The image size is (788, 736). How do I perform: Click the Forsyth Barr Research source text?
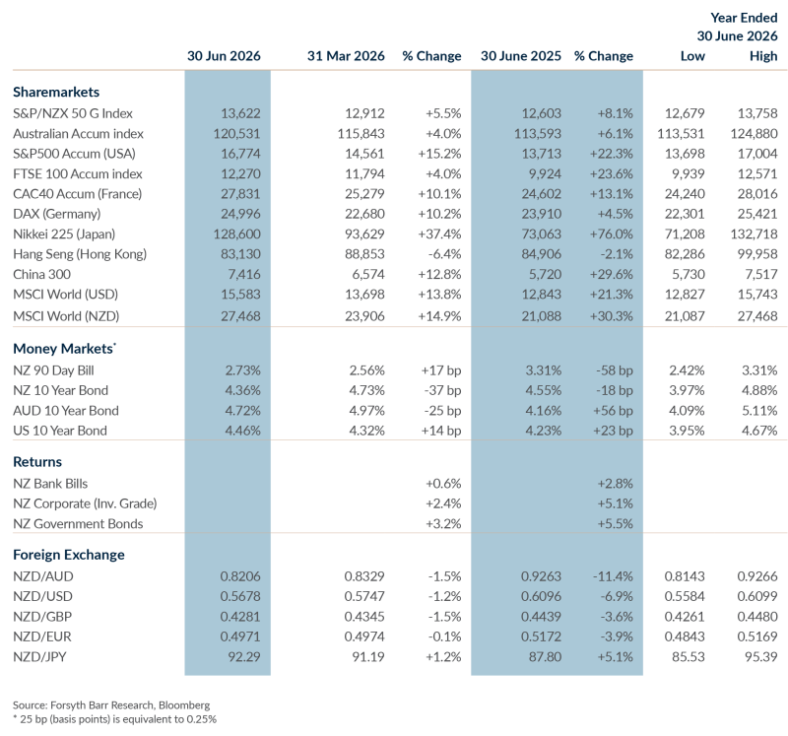(111, 705)
